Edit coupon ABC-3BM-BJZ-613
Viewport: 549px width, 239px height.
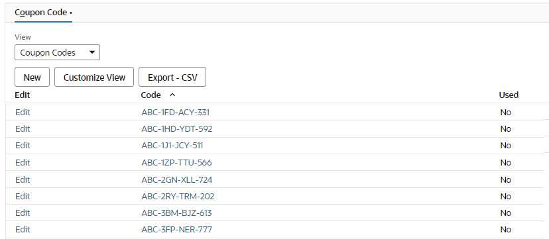23,213
